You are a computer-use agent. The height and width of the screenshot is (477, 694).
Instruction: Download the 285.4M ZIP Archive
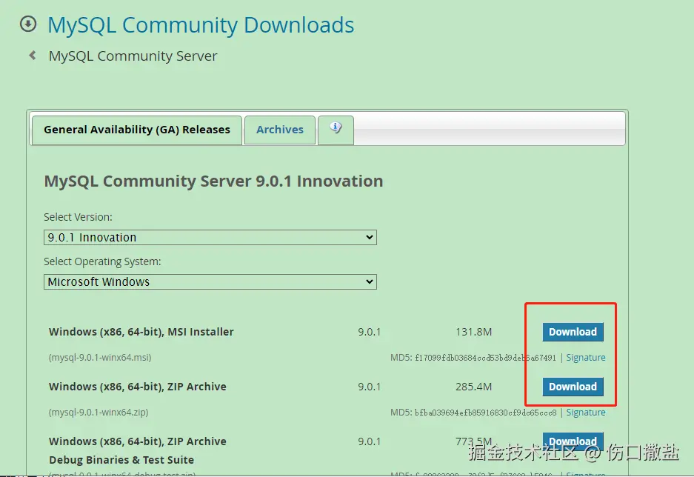(x=573, y=387)
